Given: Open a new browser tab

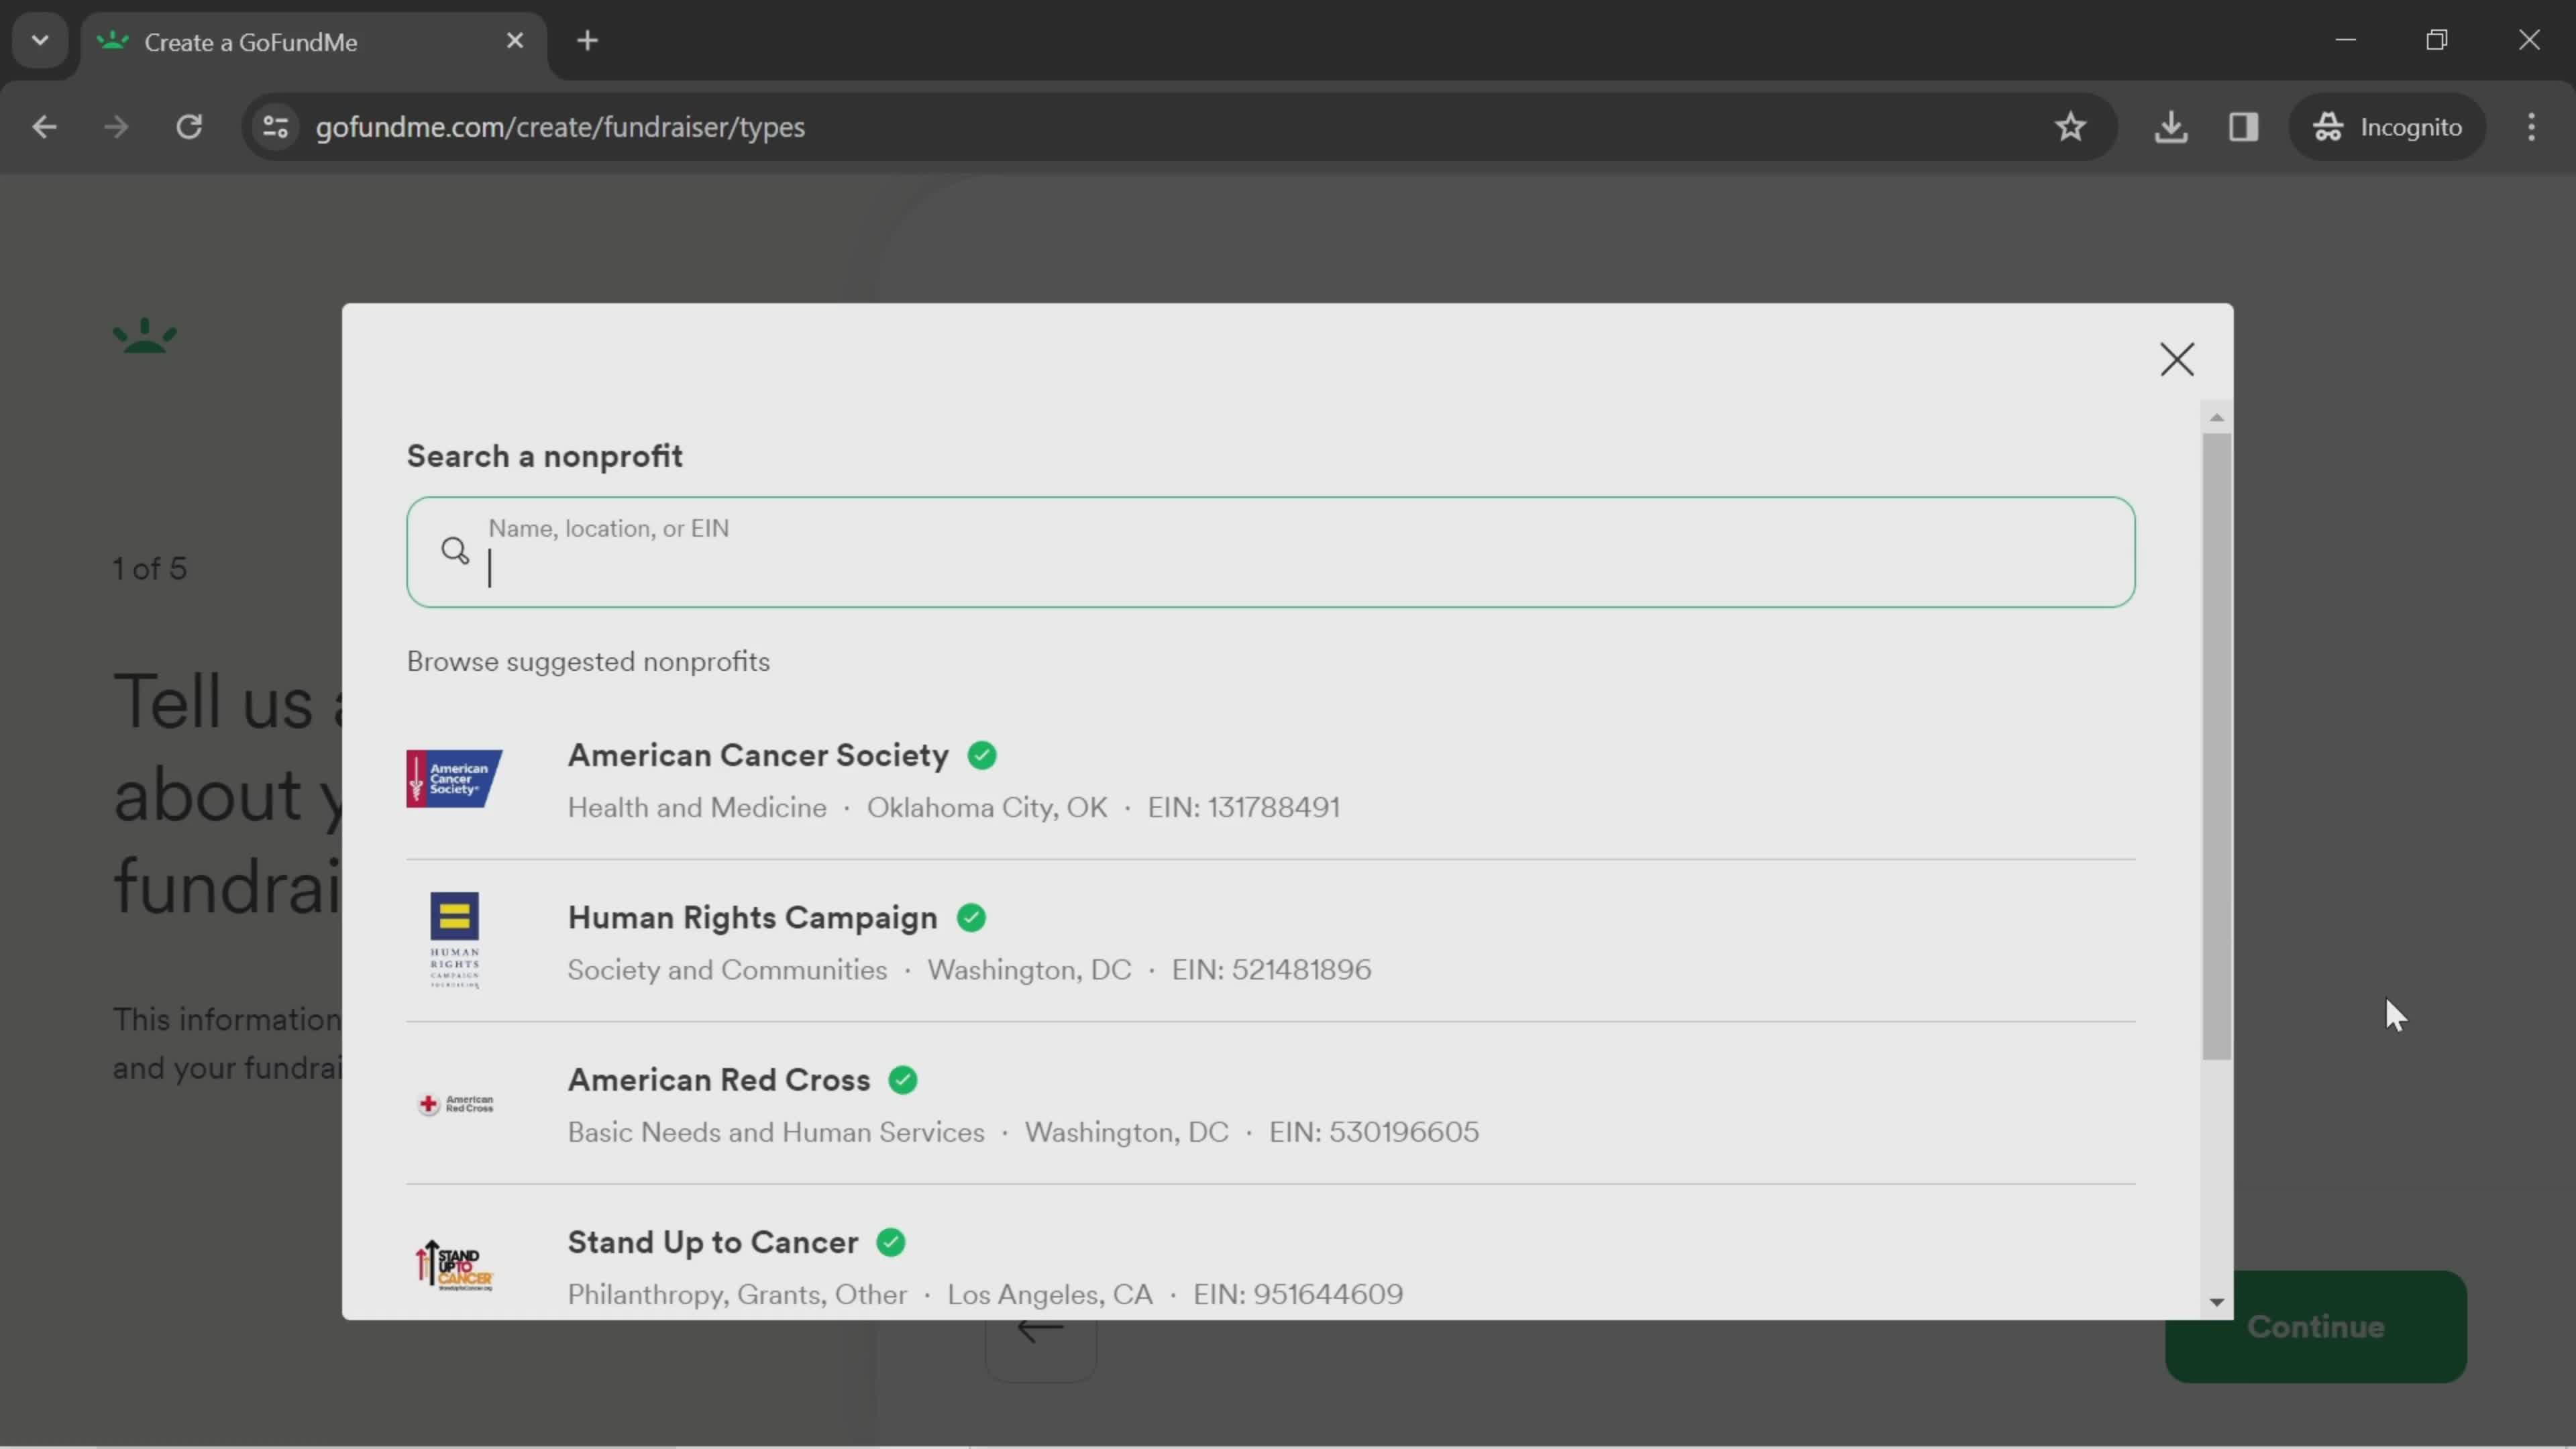Looking at the screenshot, I should click(x=588, y=41).
